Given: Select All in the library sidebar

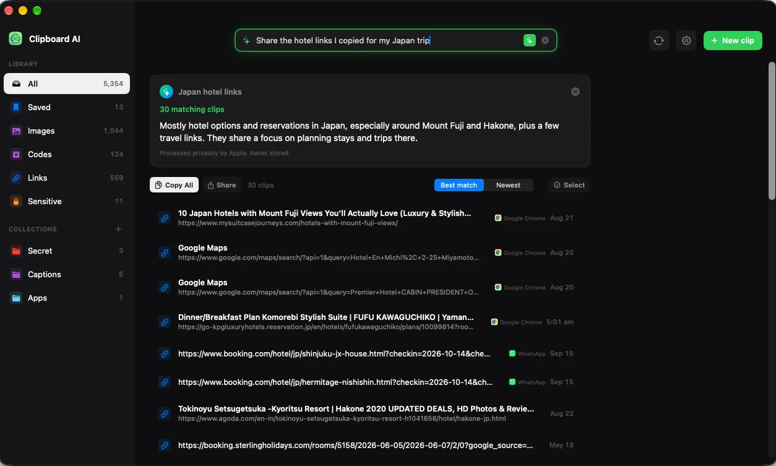Looking at the screenshot, I should tap(67, 84).
